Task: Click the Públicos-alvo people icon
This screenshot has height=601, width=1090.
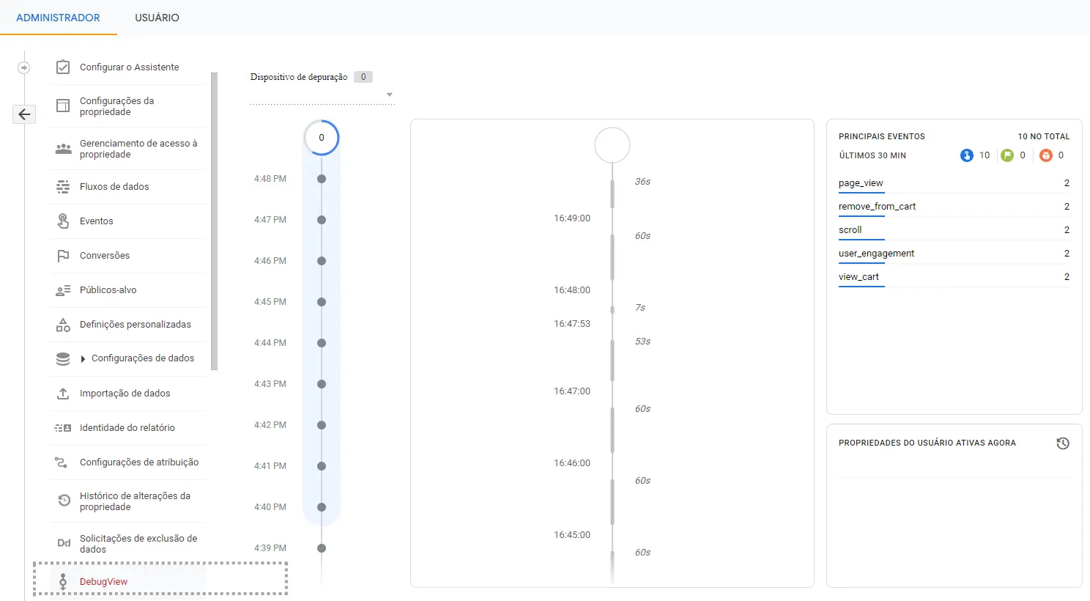Action: pyautogui.click(x=63, y=290)
